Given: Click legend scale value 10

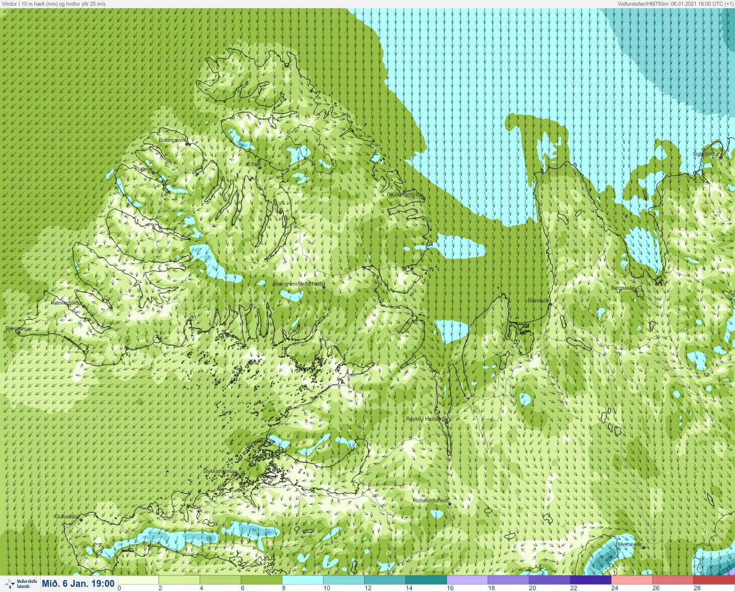Looking at the screenshot, I should pos(326,588).
